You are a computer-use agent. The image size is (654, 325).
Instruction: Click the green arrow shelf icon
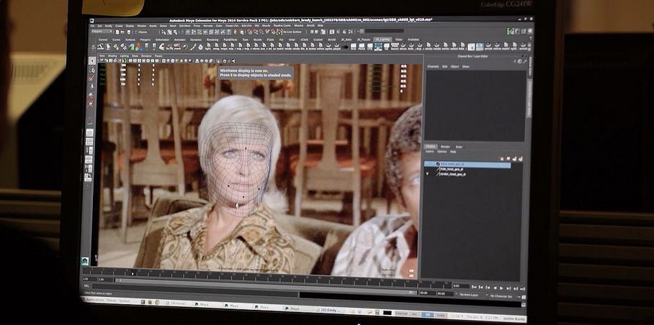131,47
